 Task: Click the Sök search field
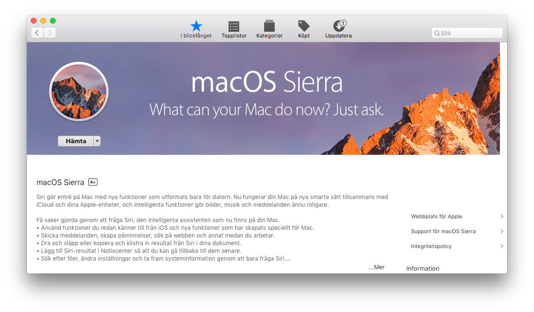467,33
